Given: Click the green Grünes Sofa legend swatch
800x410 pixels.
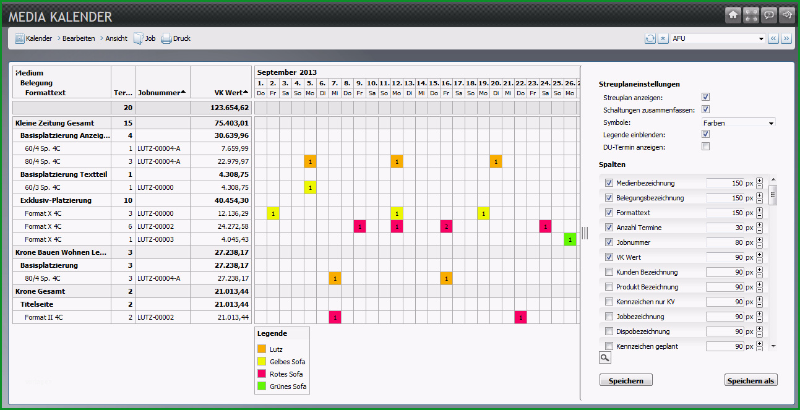Looking at the screenshot, I should coord(262,387).
